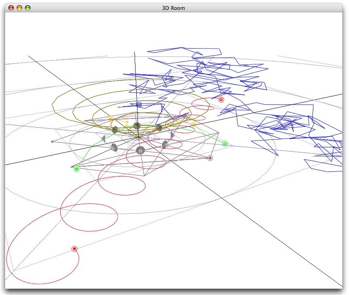Pick the large front center speaker
This screenshot has width=349, height=295.
(x=140, y=150)
